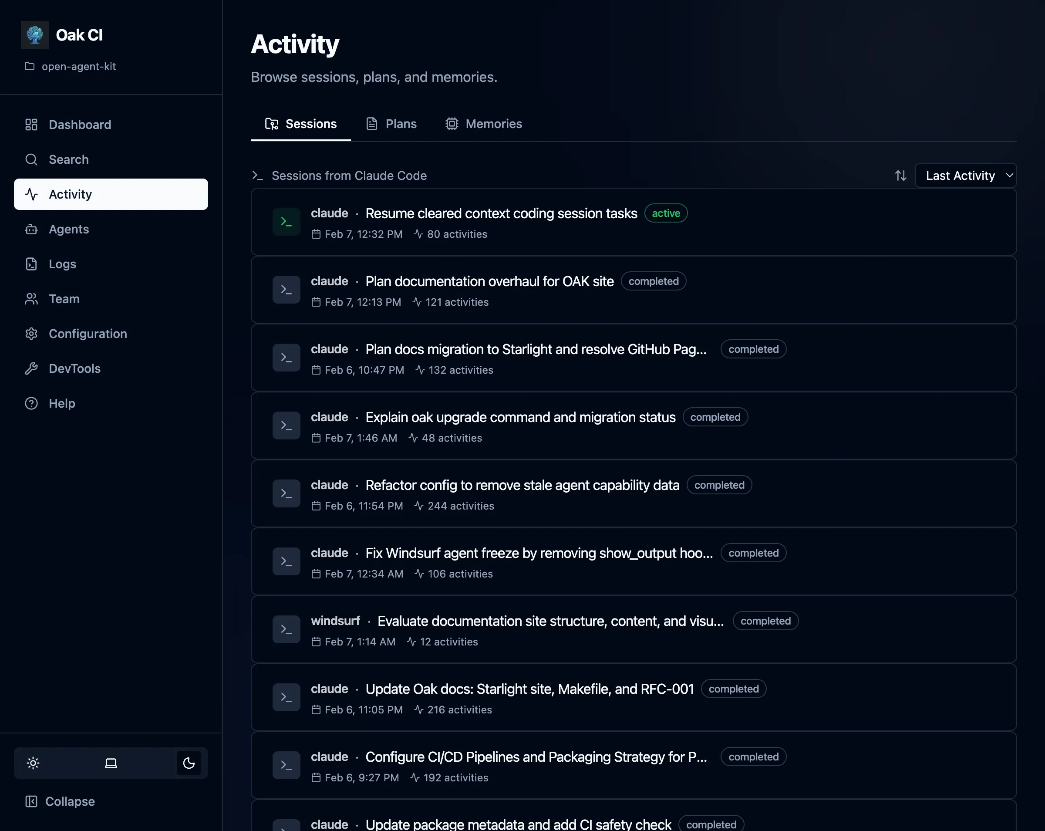1045x831 pixels.
Task: Open the Memories tab
Action: click(484, 124)
